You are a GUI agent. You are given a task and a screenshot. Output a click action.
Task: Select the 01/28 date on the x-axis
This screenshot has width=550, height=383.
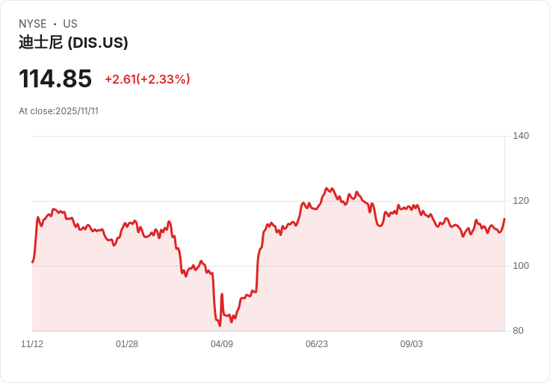pyautogui.click(x=127, y=344)
